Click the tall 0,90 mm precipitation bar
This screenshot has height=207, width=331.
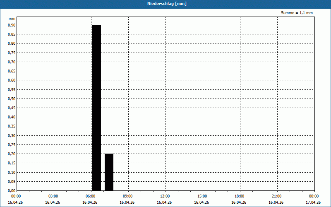click(97, 108)
